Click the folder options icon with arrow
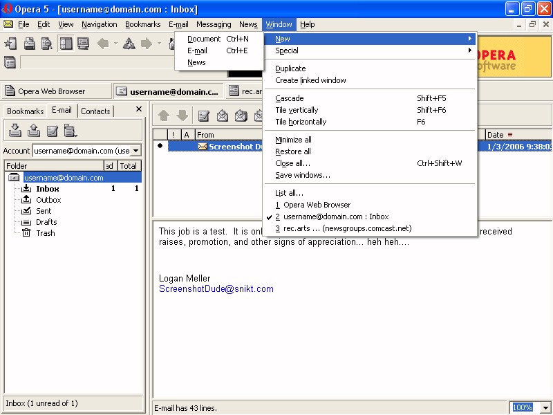The width and height of the screenshot is (553, 415). pyautogui.click(x=71, y=131)
